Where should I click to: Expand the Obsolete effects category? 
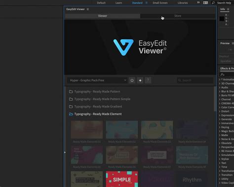point(220,143)
